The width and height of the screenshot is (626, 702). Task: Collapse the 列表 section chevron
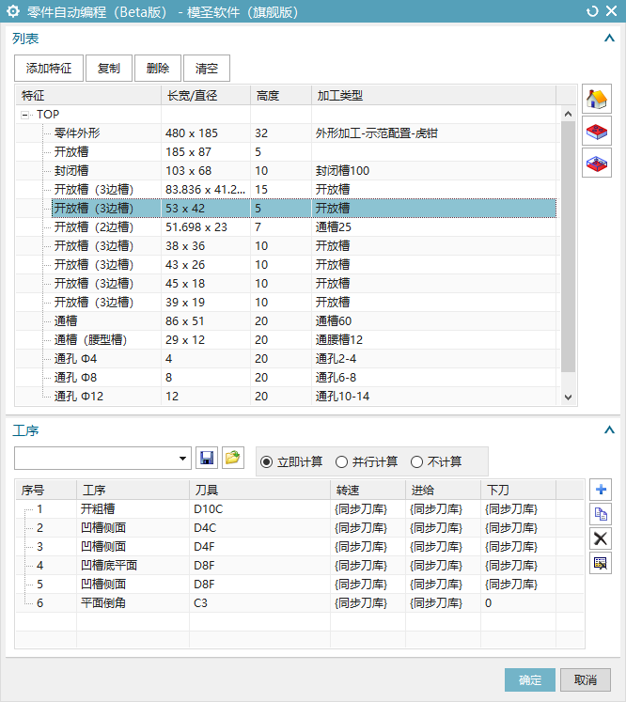609,38
